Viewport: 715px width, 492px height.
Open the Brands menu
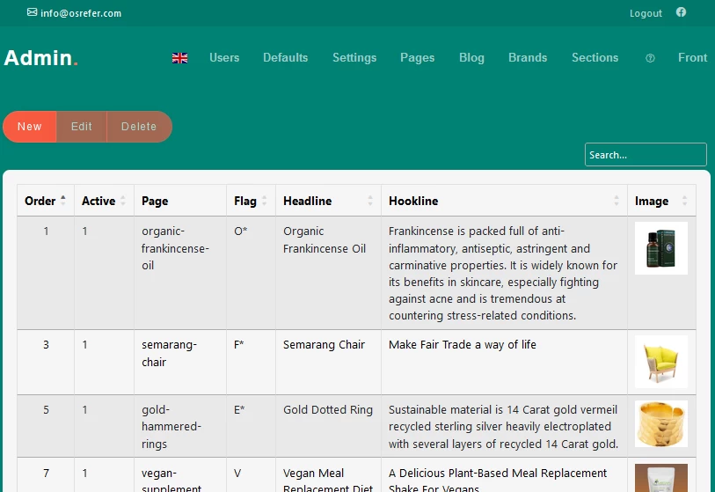coord(528,58)
